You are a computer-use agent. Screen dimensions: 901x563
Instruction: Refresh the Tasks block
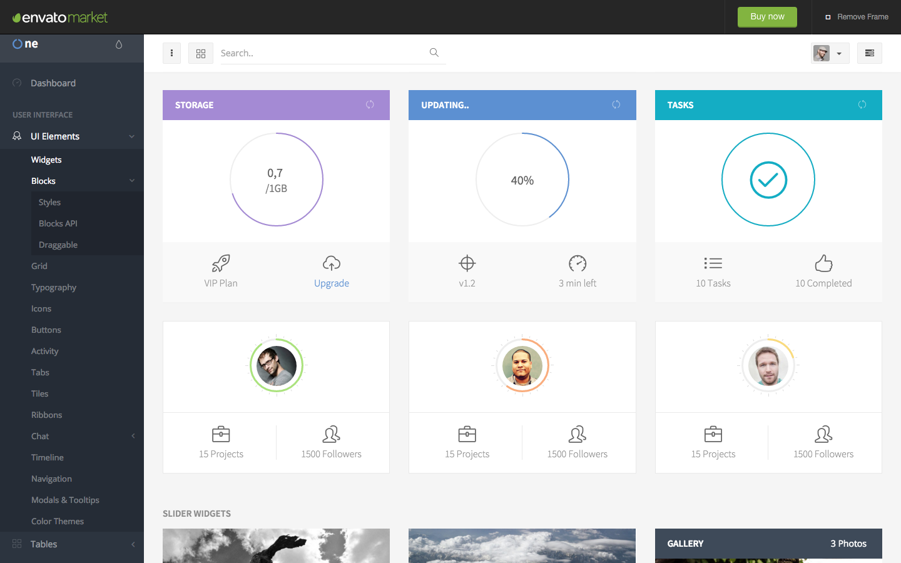tap(862, 104)
